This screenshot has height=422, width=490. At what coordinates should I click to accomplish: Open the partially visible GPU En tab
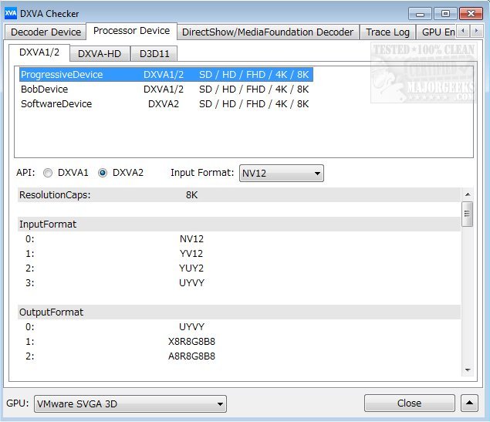tap(438, 32)
